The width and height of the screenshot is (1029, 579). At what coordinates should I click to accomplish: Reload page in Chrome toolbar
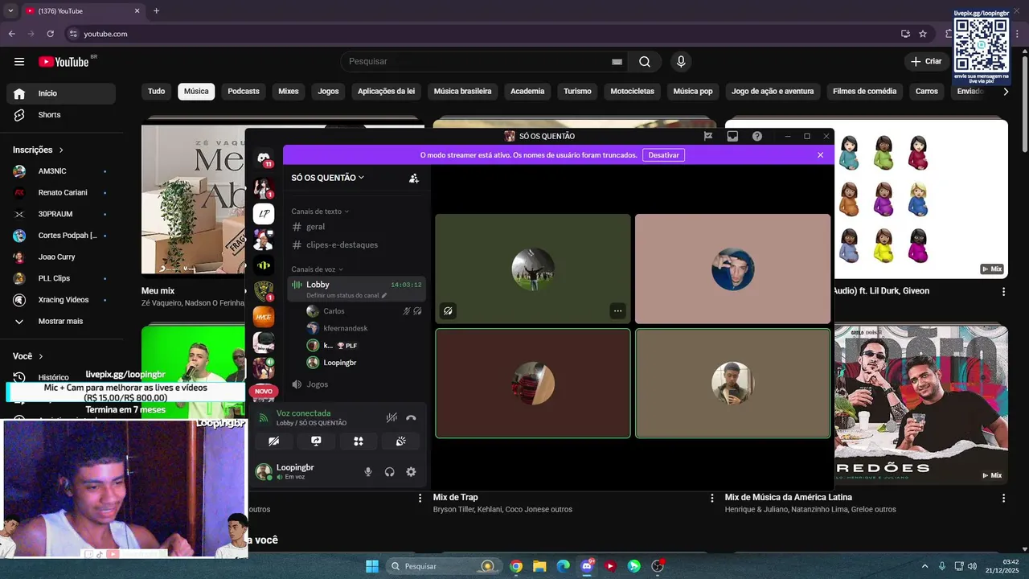pyautogui.click(x=50, y=34)
